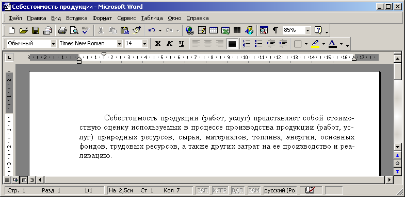Open the Таблица menu
Screen dimensions: 405x197
point(152,18)
